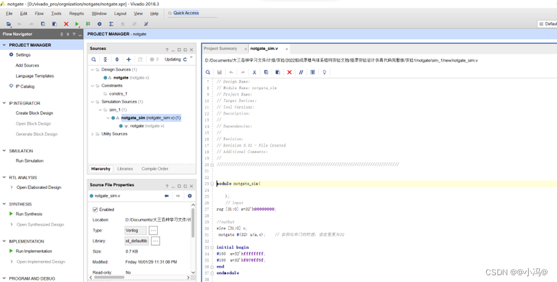Click Run Synthesis
This screenshot has height=282, width=557.
pyautogui.click(x=29, y=214)
